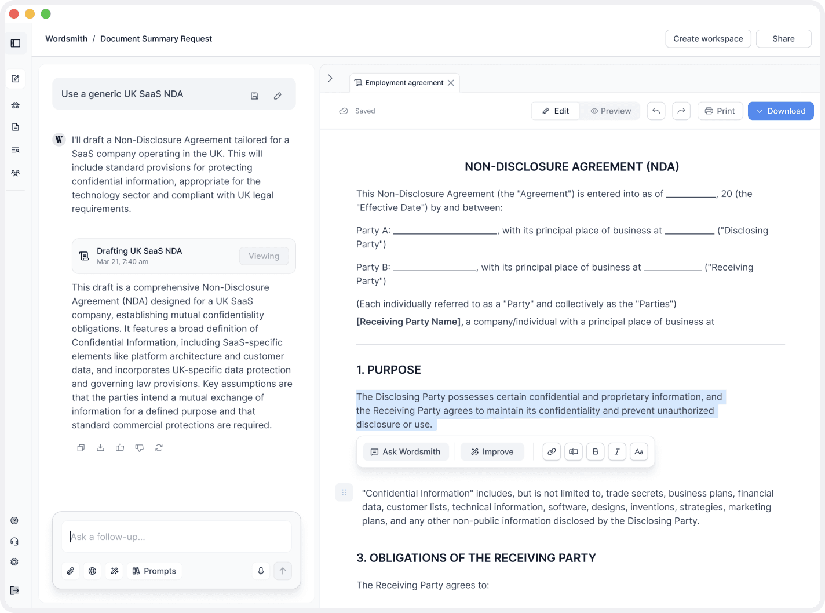Click the Share button

click(x=783, y=39)
